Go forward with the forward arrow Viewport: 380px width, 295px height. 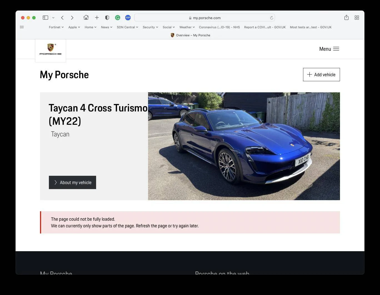point(72,18)
